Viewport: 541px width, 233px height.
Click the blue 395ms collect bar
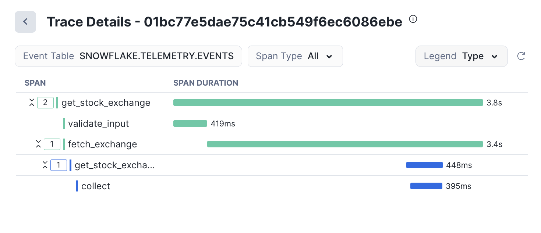[x=426, y=186]
